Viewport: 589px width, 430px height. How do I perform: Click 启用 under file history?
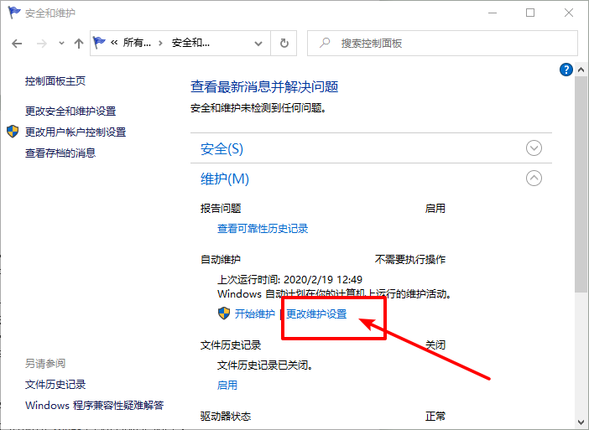tap(227, 385)
